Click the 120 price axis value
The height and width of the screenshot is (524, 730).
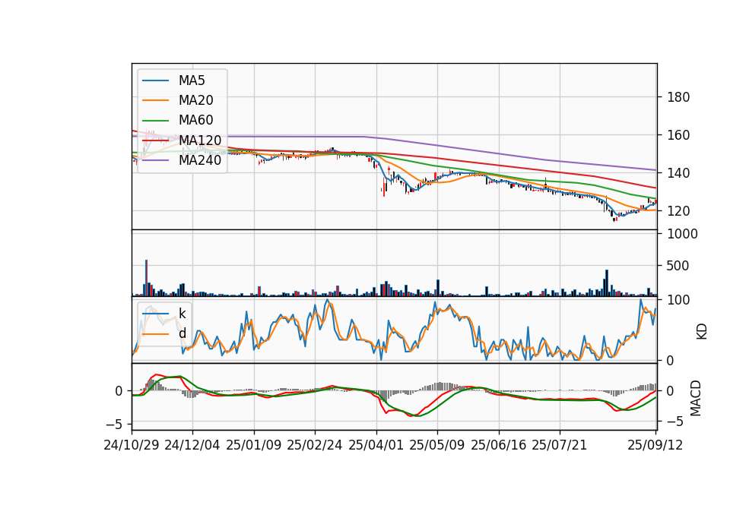(678, 211)
